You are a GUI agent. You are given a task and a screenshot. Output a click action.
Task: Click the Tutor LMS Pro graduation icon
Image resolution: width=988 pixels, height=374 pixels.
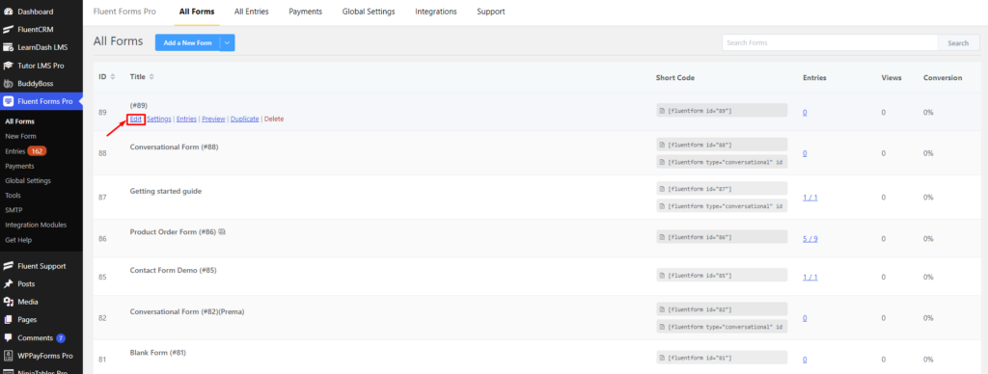(8, 66)
